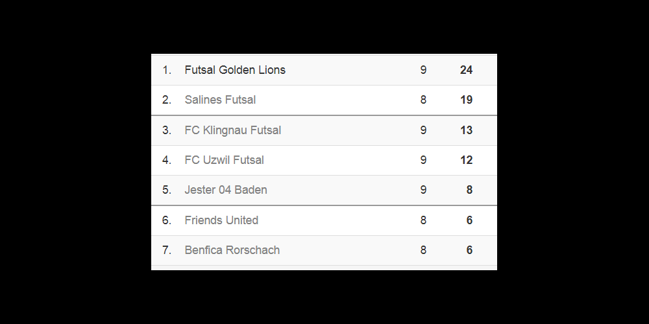
Task: Select the Benfica Rorschach team name
Action: point(232,250)
